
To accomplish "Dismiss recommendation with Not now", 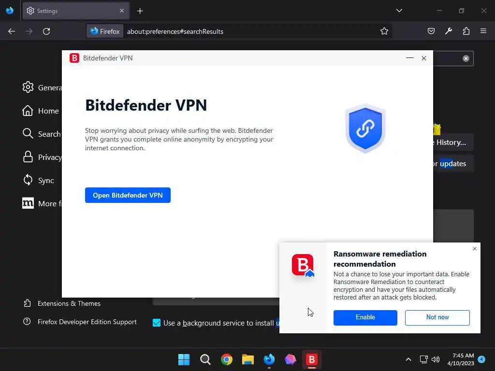I will coord(437,317).
